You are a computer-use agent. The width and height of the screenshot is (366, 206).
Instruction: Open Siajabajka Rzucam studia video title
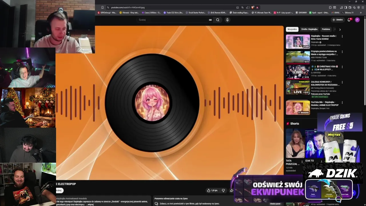[x=324, y=37]
